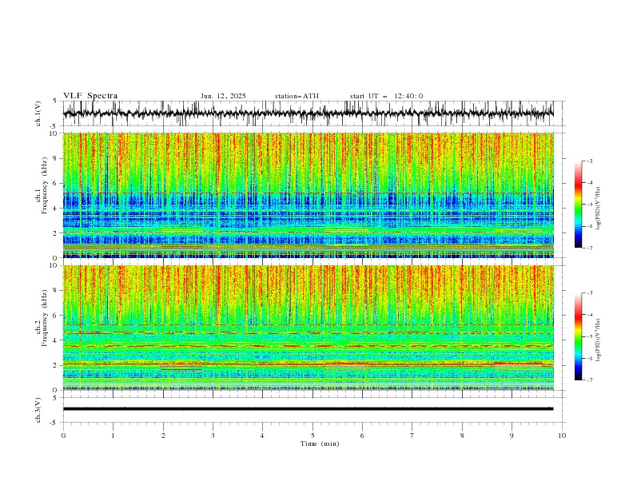Click the '-7' tick on ch.2 colorbar
Viewport: 633px width, 489px height.
coord(590,380)
